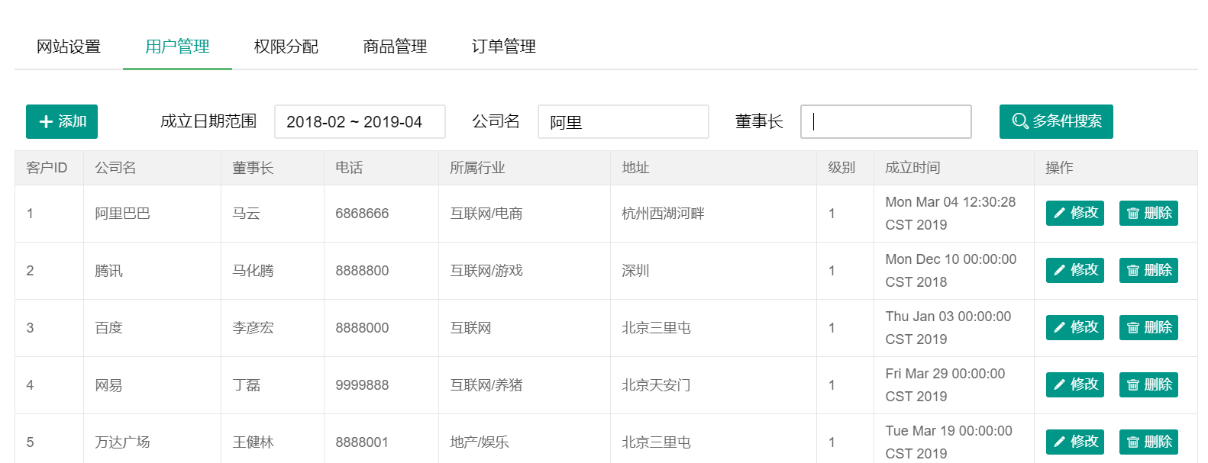Select the 网易 company cell
The height and width of the screenshot is (463, 1208).
[x=153, y=385]
